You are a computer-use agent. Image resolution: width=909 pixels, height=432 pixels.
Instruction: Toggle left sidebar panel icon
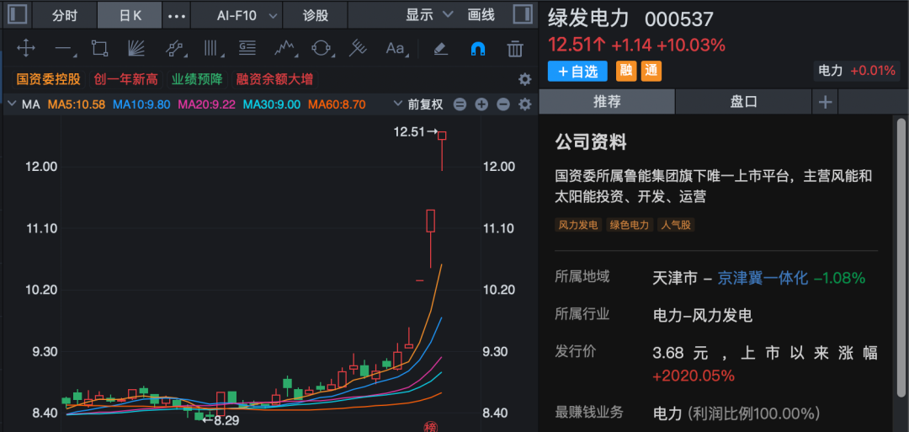[x=18, y=14]
